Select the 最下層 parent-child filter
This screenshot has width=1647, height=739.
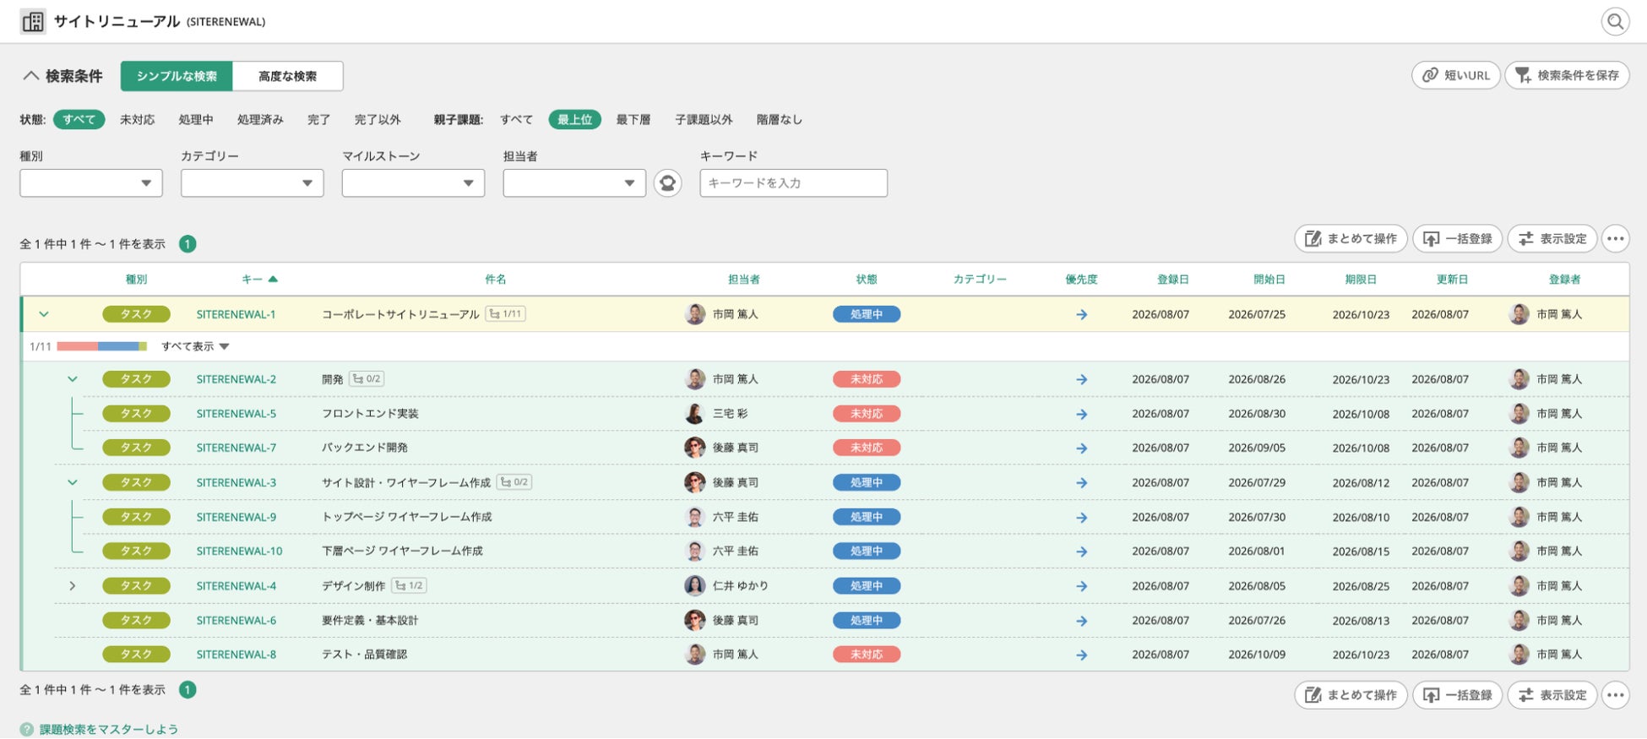click(x=633, y=120)
